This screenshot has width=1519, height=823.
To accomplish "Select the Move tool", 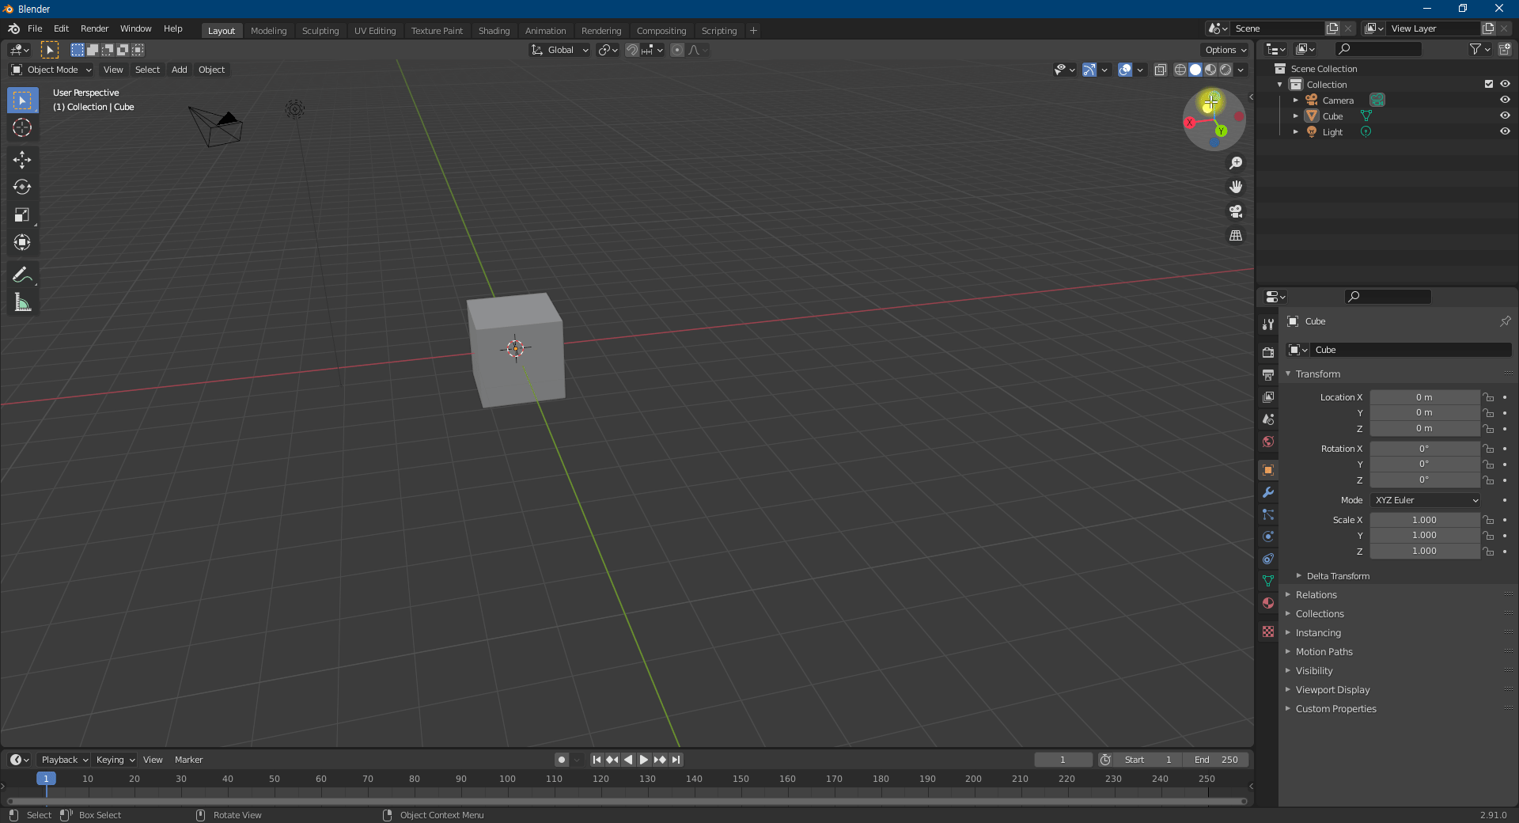I will [x=22, y=160].
